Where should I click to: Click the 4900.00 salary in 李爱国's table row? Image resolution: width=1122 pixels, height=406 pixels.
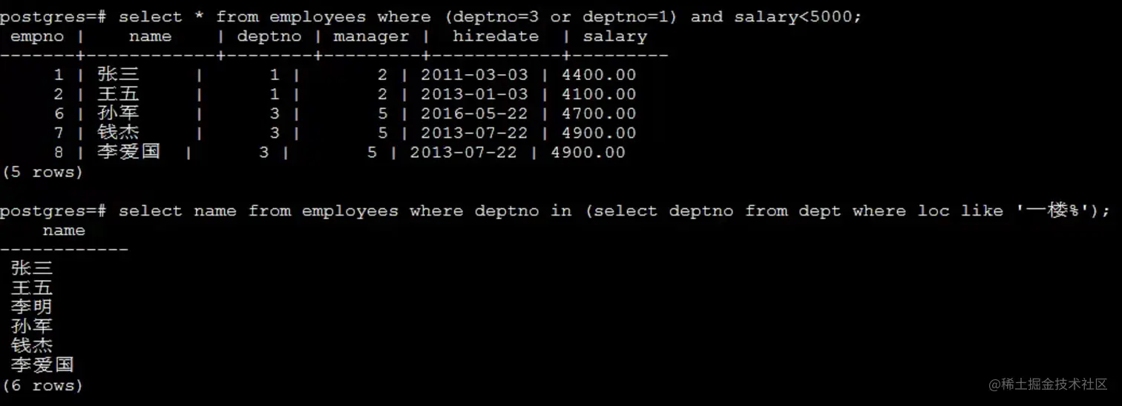click(588, 153)
